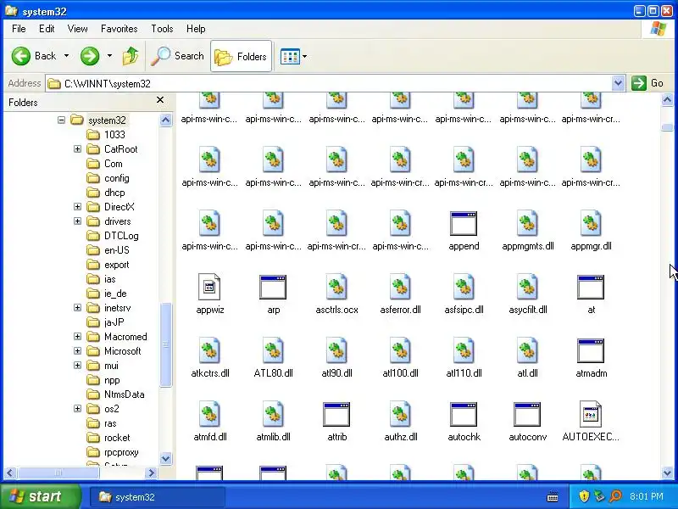
Task: Select the at program icon
Action: (591, 287)
